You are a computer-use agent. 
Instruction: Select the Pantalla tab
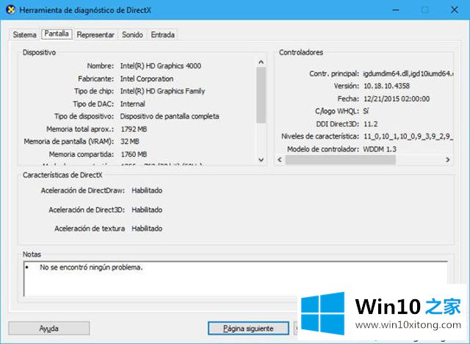coord(57,34)
